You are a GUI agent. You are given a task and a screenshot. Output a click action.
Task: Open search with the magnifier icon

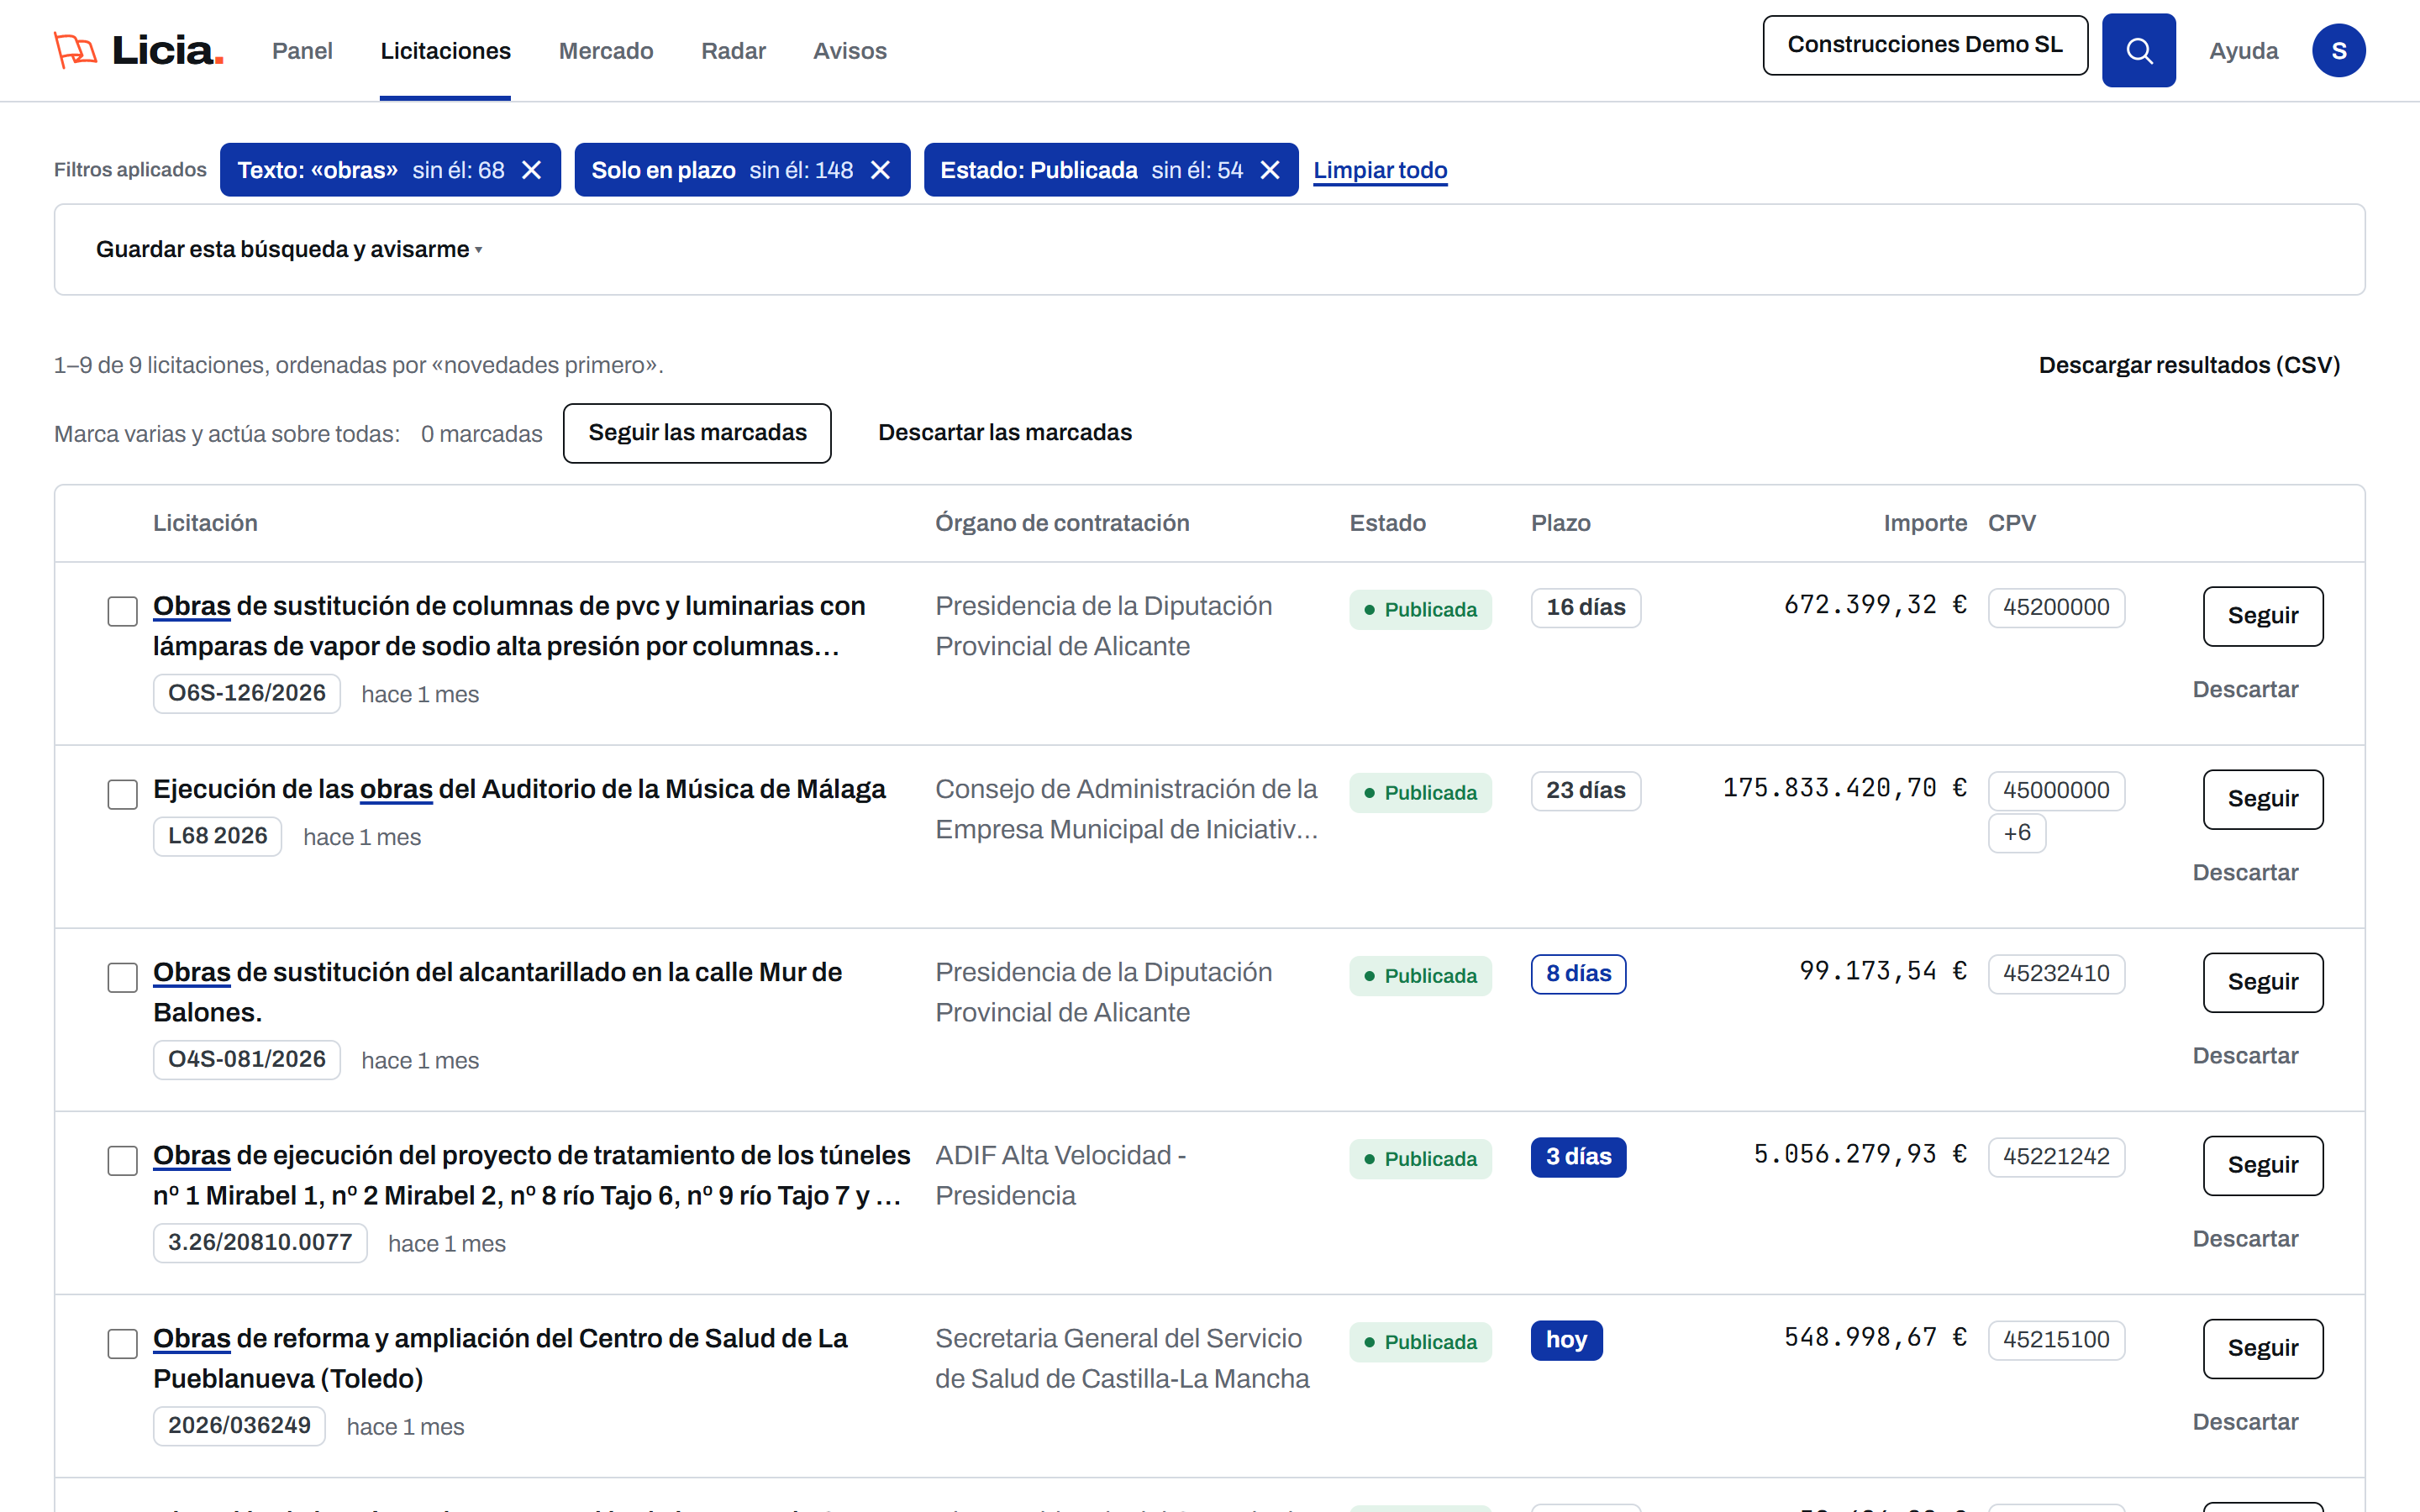point(2138,50)
